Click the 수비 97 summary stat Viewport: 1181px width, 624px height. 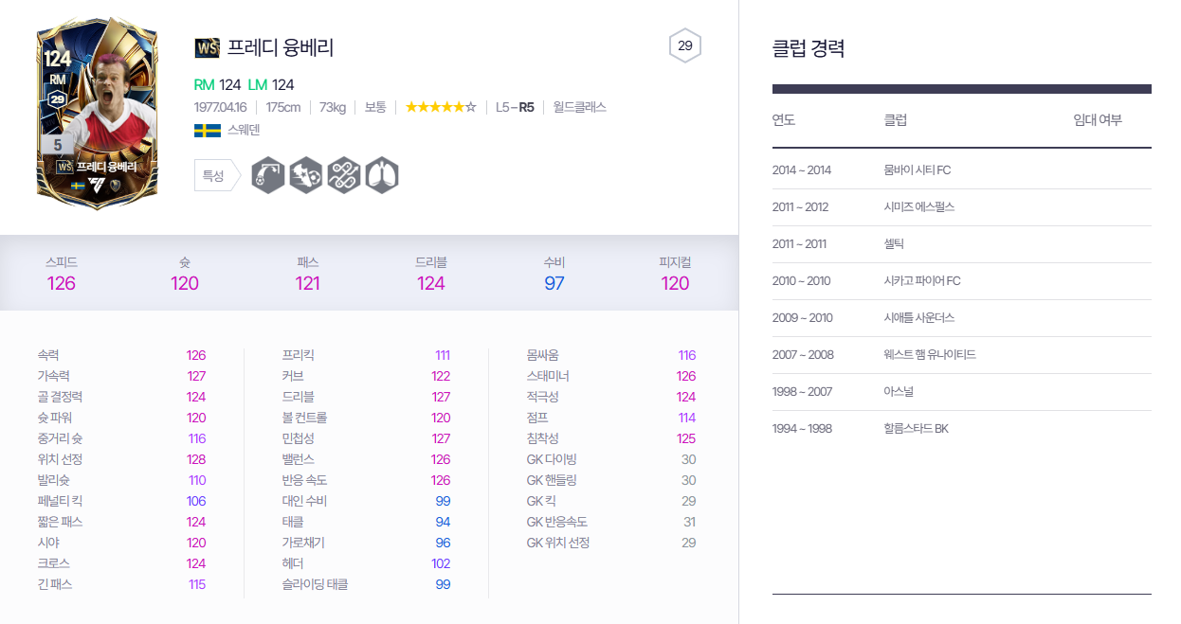[x=554, y=274]
